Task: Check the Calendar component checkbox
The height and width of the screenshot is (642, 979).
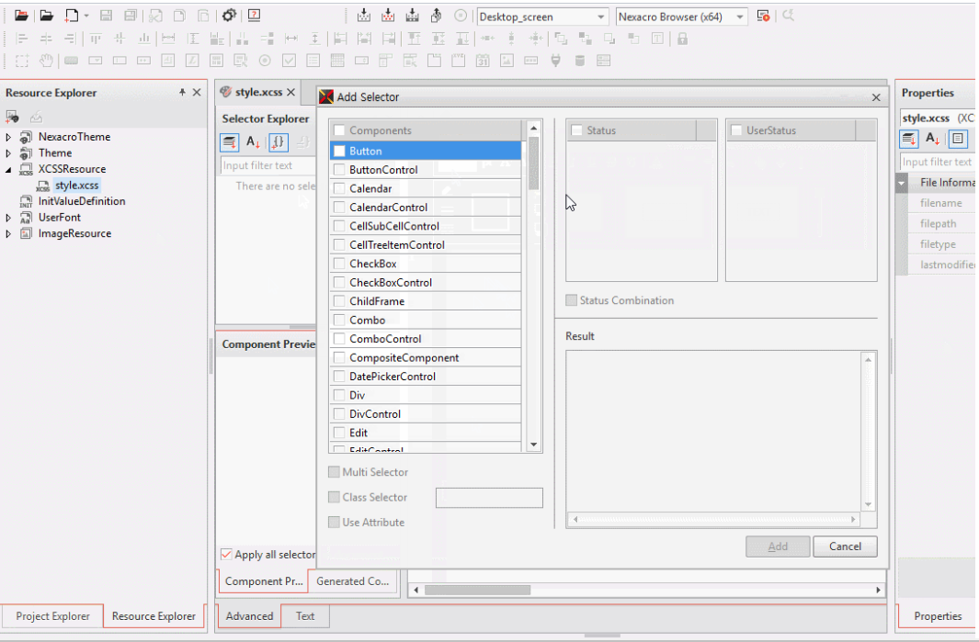Action: (339, 188)
